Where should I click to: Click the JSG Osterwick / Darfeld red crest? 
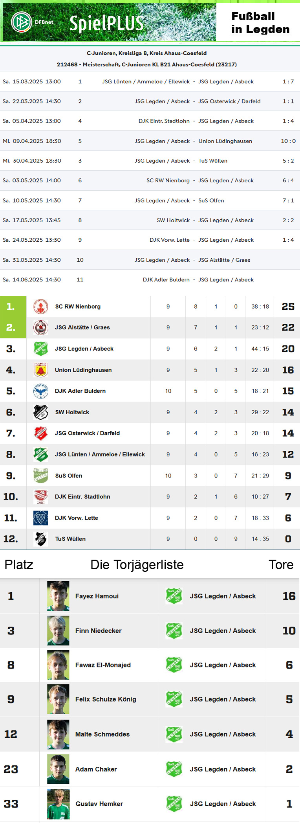[41, 433]
